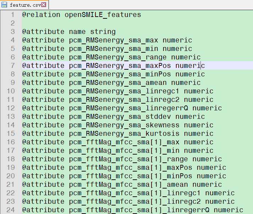253x214 pixels.
Task: Click the line "@attribute name string"
Action: click(69, 32)
